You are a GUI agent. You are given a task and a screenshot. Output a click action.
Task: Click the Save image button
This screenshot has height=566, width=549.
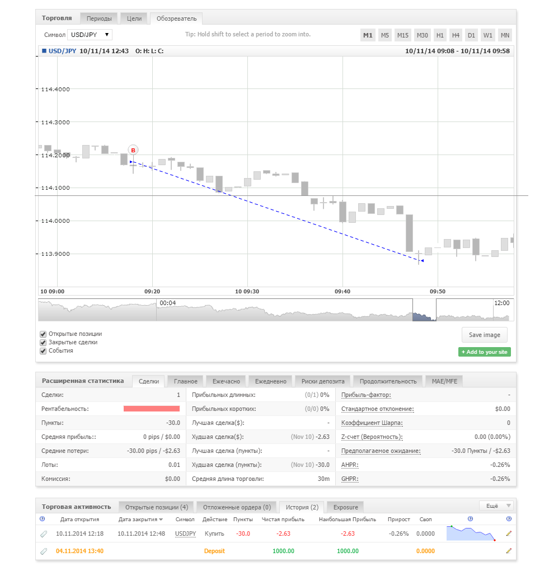[x=485, y=335]
